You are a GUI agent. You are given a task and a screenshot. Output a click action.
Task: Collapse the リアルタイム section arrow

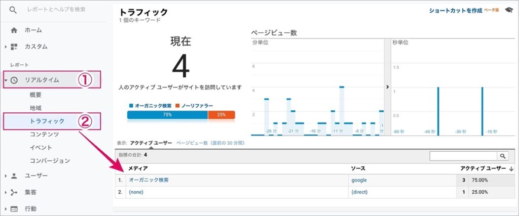pyautogui.click(x=6, y=80)
